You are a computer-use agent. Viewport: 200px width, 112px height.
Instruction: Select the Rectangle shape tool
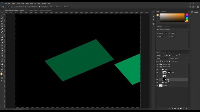(x=2, y=62)
